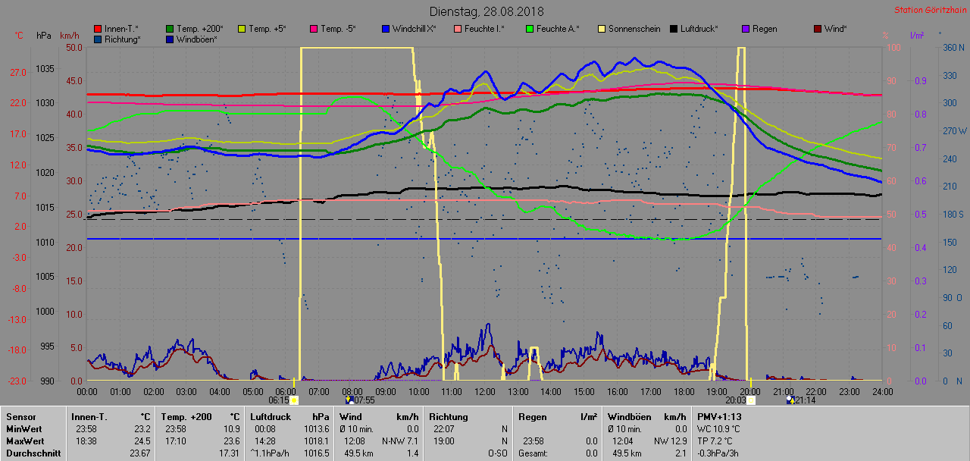Select the 'Temp. -5*' legend label
Viewport: 970px width, 461px height.
338,29
